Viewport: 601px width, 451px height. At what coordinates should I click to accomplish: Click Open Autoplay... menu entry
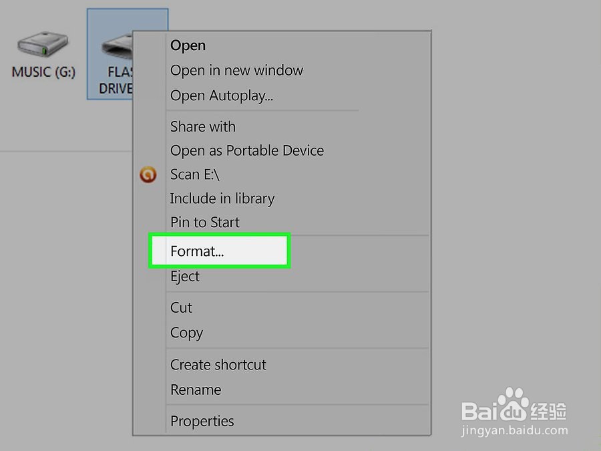(x=221, y=96)
